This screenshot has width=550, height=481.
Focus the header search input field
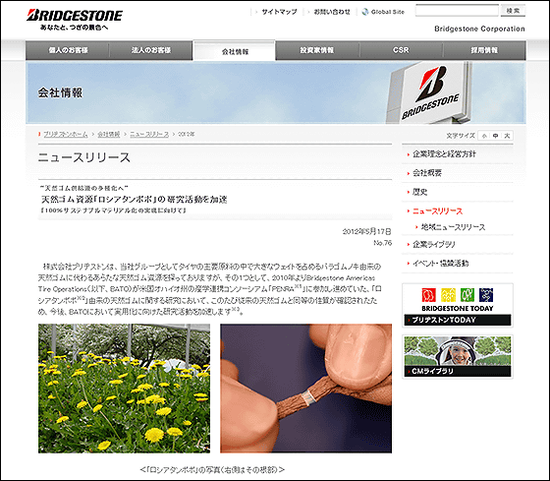pos(457,11)
